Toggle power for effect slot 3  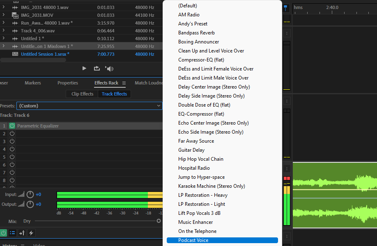tap(12, 141)
